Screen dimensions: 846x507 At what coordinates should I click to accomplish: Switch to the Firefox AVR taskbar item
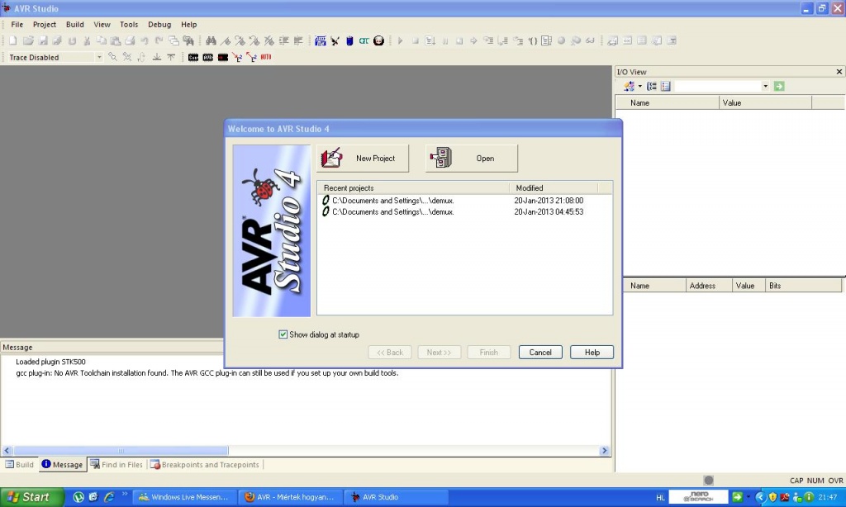click(x=290, y=497)
